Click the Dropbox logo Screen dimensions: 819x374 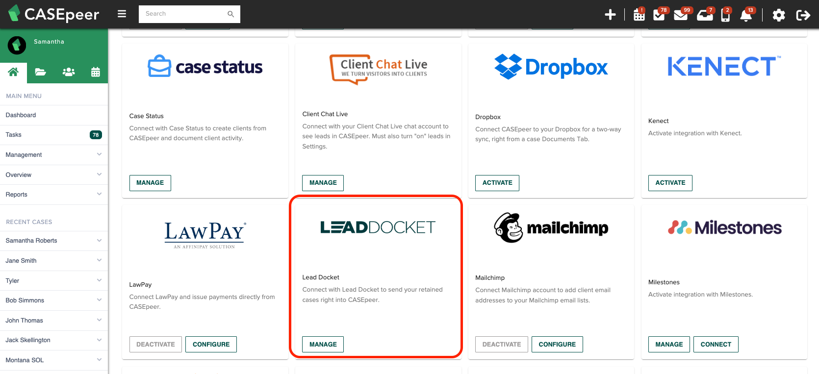point(551,67)
